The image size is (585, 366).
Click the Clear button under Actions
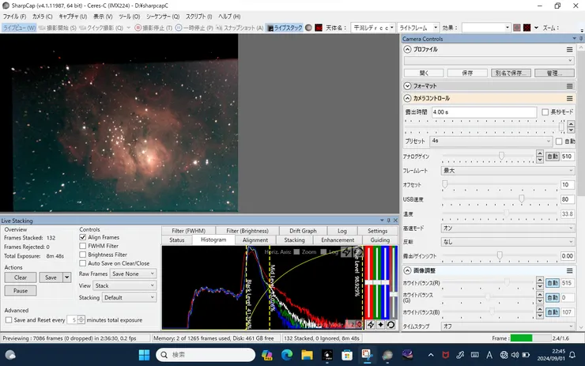coord(21,277)
